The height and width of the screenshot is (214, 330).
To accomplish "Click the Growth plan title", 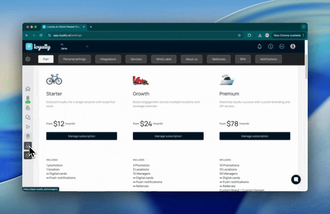I will click(141, 94).
